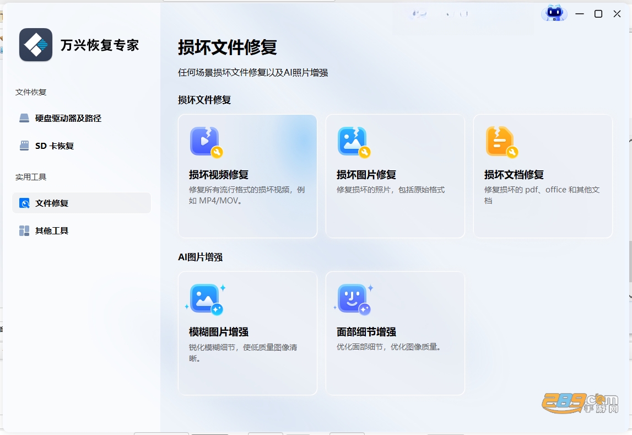Open 硬盘驱动器及路径 in sidebar
The height and width of the screenshot is (435, 632).
pos(82,118)
